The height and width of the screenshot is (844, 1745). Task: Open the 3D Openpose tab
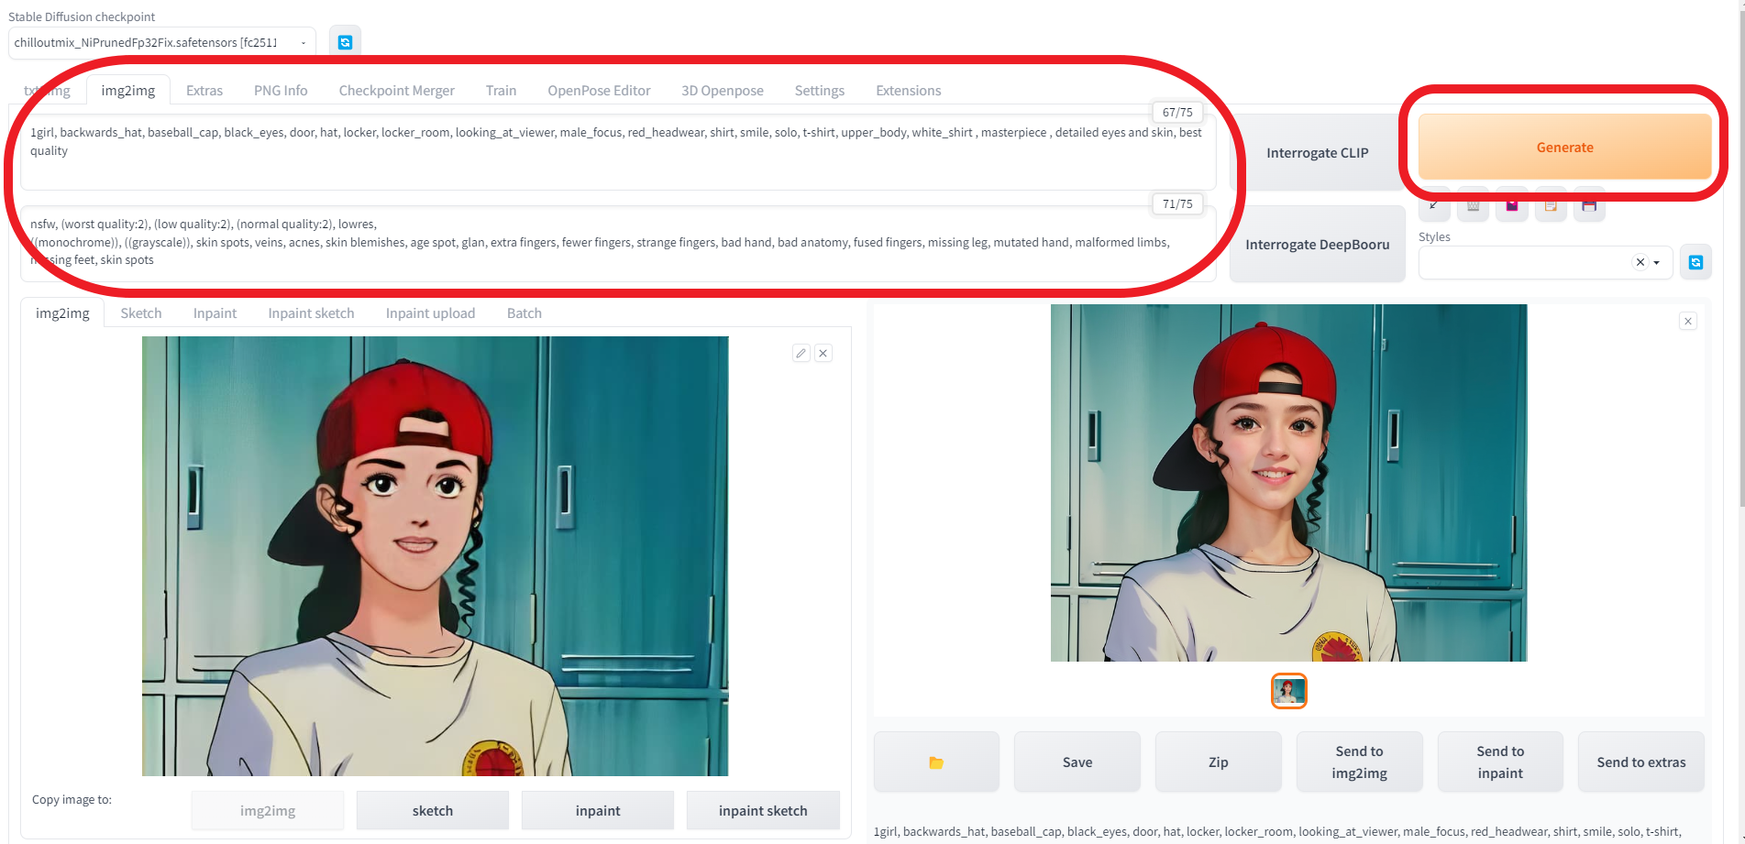(723, 90)
